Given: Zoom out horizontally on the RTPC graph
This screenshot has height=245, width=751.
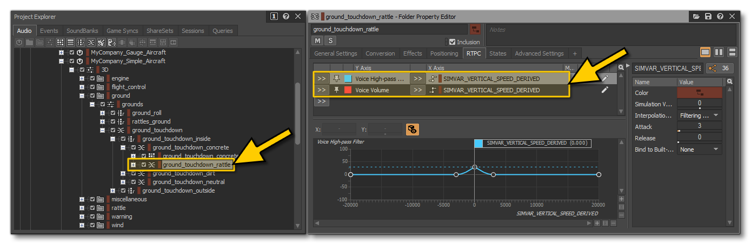Looking at the screenshot, I should tap(613, 223).
